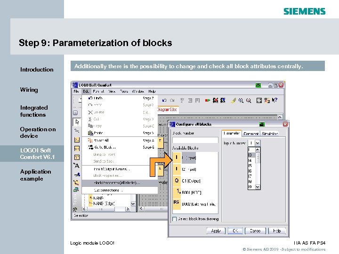This screenshot has height=254, width=339.
Task: Click the OK button in the dialog
Action: 235,231
